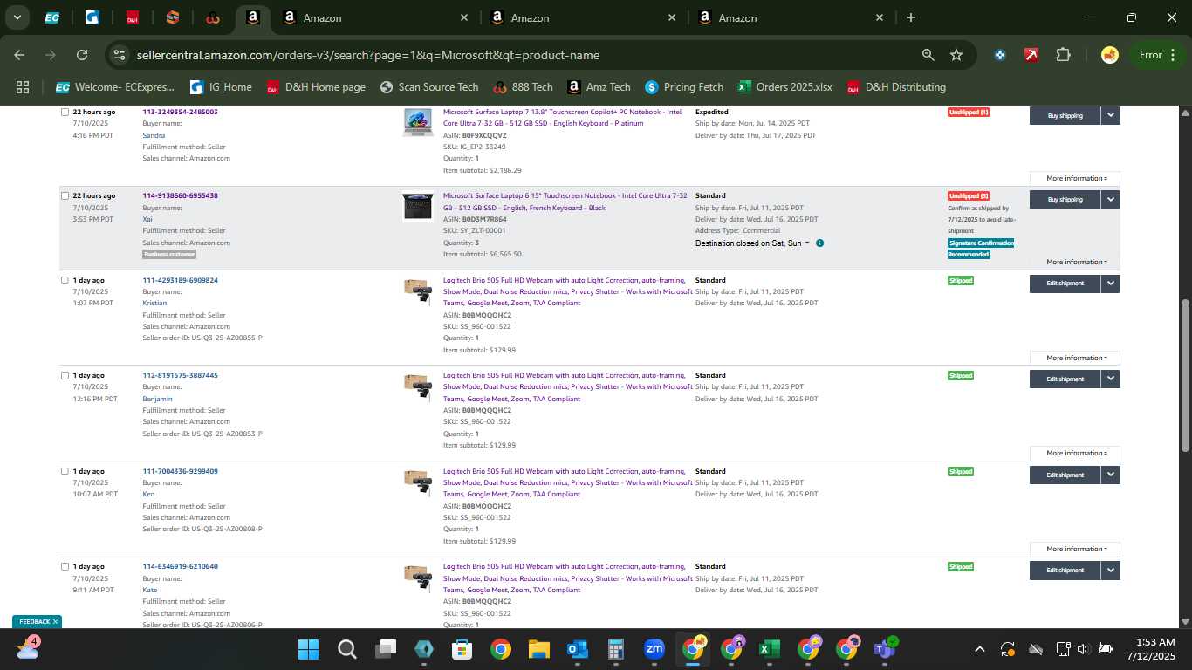
Task: Open Calculator from taskbar
Action: [x=615, y=649]
